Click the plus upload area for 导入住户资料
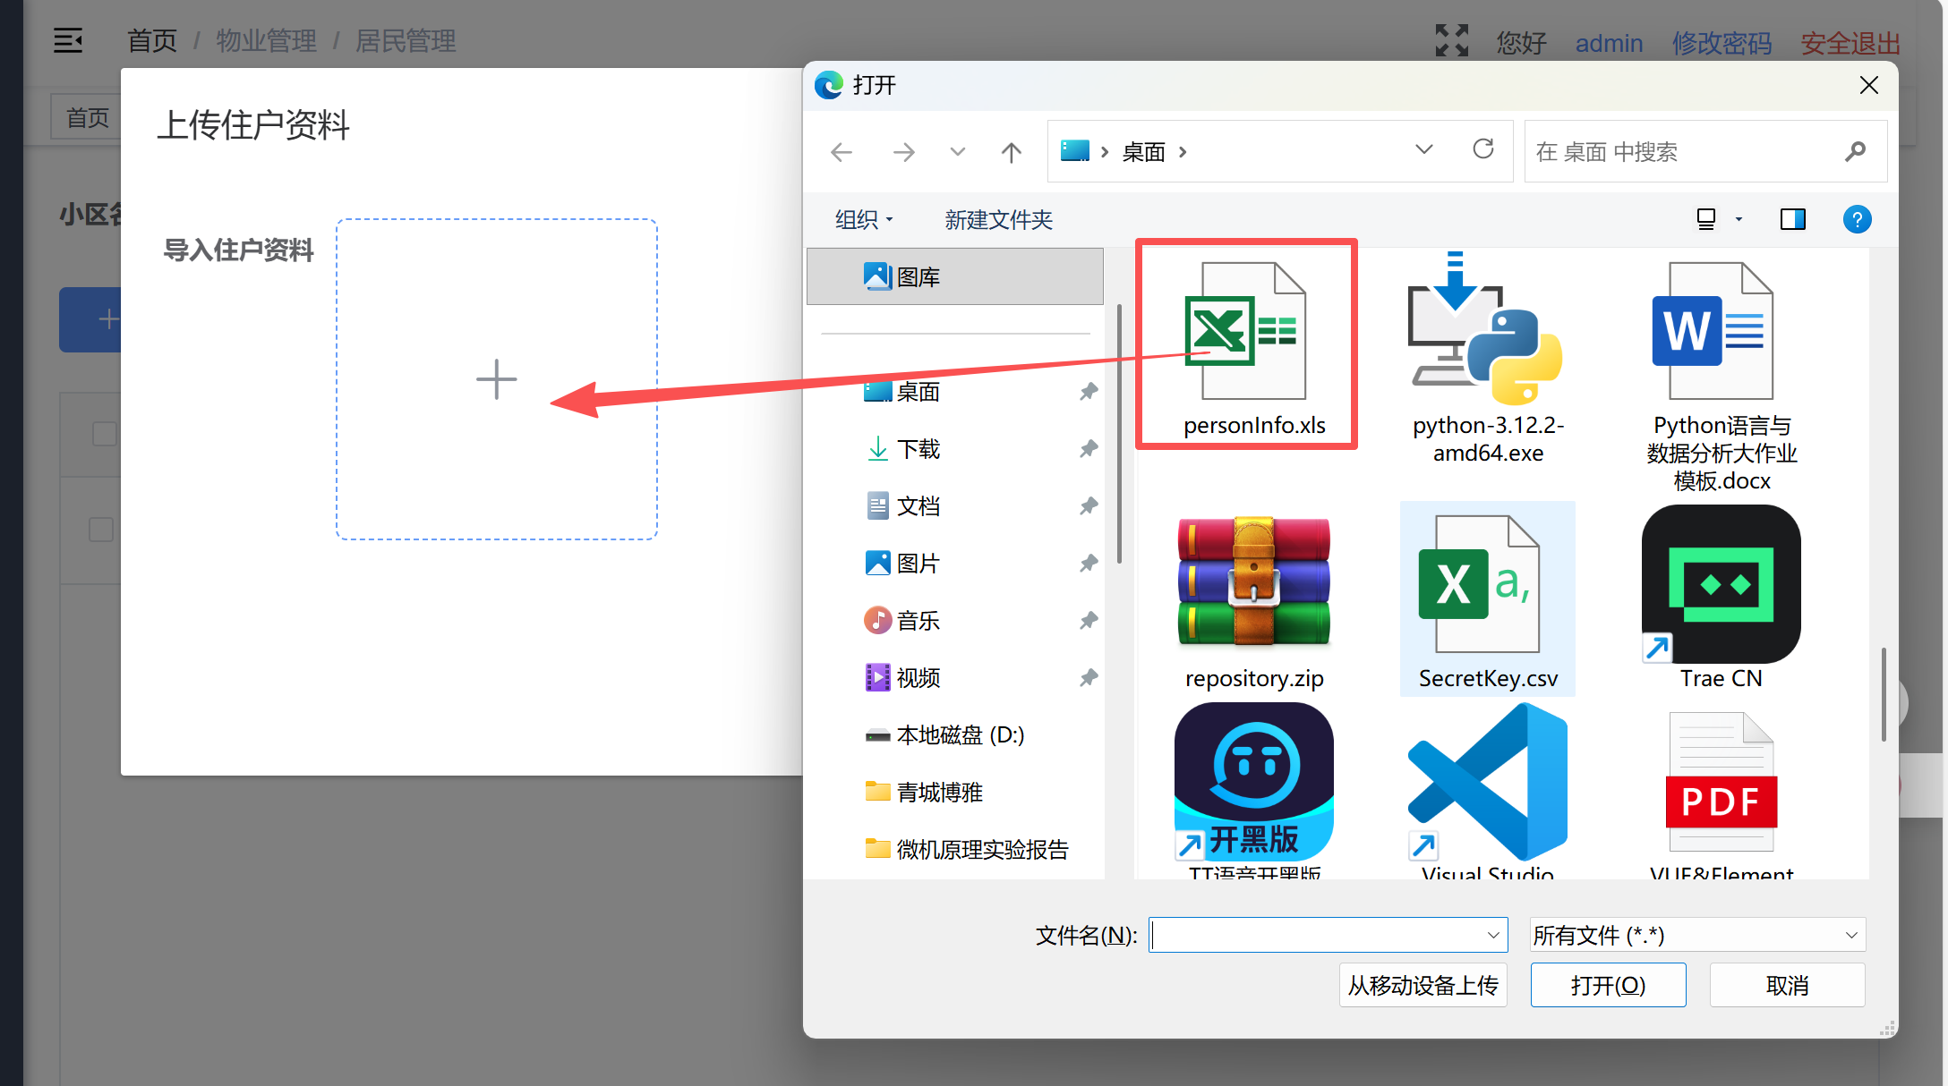The height and width of the screenshot is (1086, 1948). click(497, 379)
